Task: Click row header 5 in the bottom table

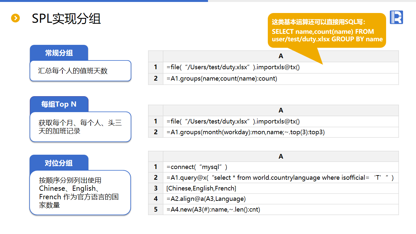Action: pos(156,210)
